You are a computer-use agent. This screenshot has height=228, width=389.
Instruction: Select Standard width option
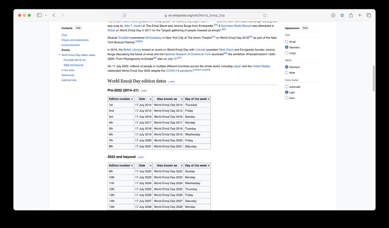pyautogui.click(x=287, y=67)
